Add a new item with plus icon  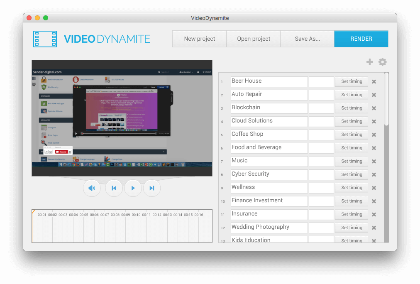point(369,62)
